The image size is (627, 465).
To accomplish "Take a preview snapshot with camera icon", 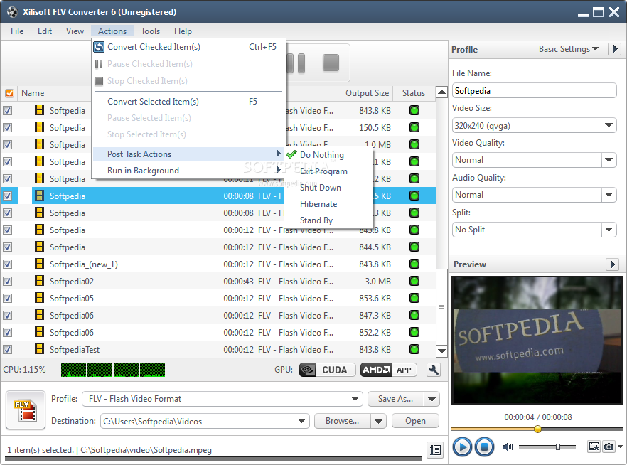I will click(x=609, y=447).
